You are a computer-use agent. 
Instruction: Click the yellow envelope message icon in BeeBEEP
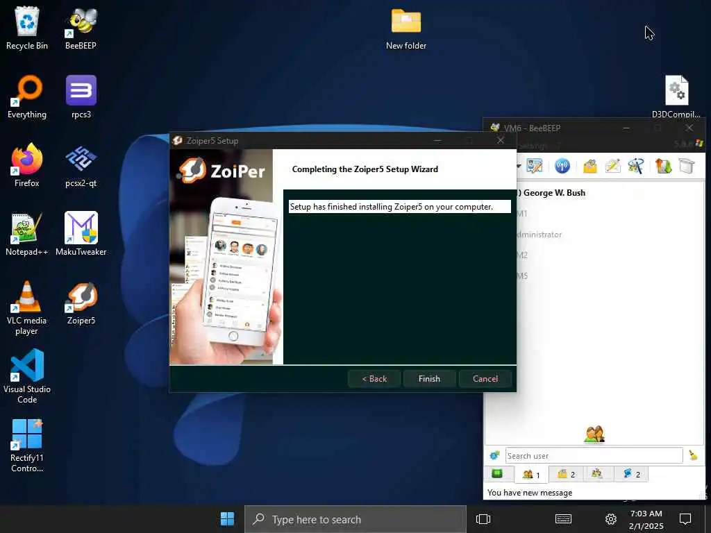(590, 166)
